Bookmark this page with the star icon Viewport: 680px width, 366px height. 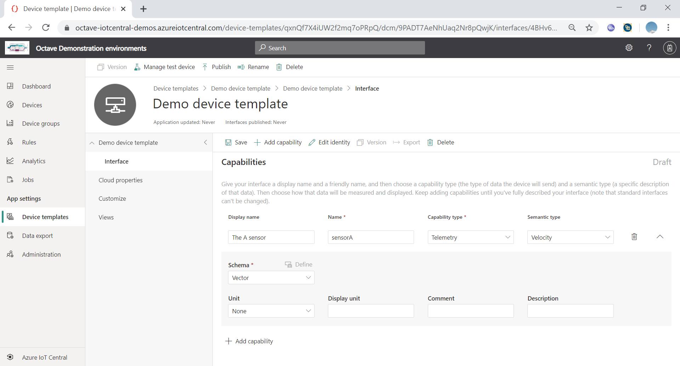[x=589, y=28]
